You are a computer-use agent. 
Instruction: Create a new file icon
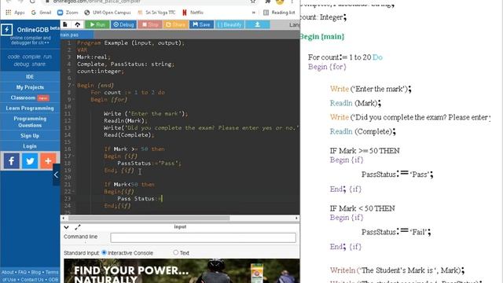(65, 24)
